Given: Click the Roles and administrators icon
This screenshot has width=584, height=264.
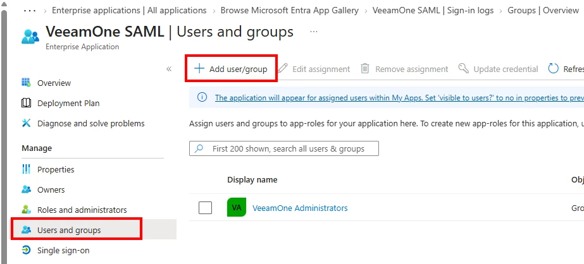Looking at the screenshot, I should (26, 210).
